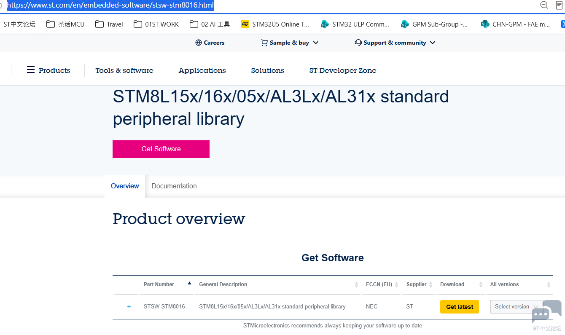Screen dimensions: 565x335
Task: Switch to the Documentation tab
Action: pyautogui.click(x=174, y=186)
